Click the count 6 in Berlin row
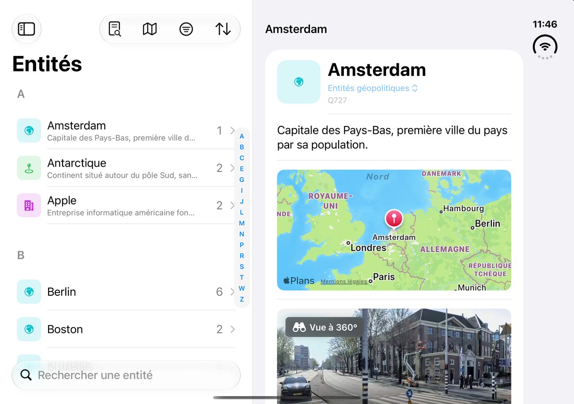The height and width of the screenshot is (404, 574). [x=219, y=292]
